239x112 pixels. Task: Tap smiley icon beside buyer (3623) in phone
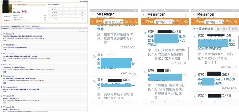point(195,76)
